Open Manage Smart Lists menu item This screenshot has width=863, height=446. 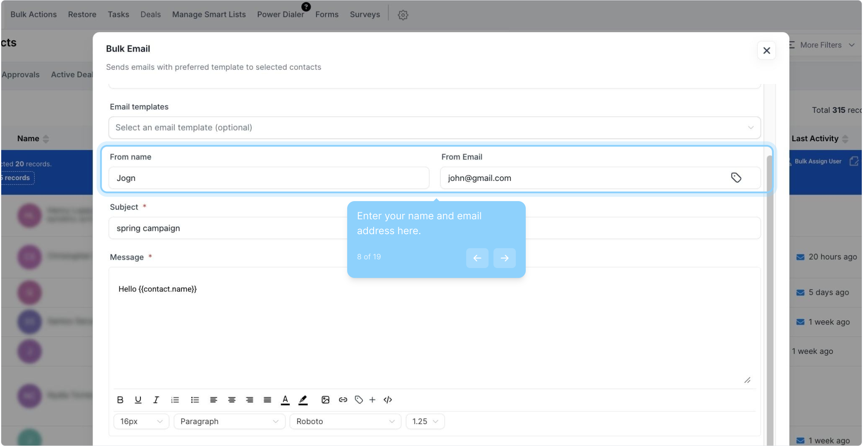(x=209, y=14)
